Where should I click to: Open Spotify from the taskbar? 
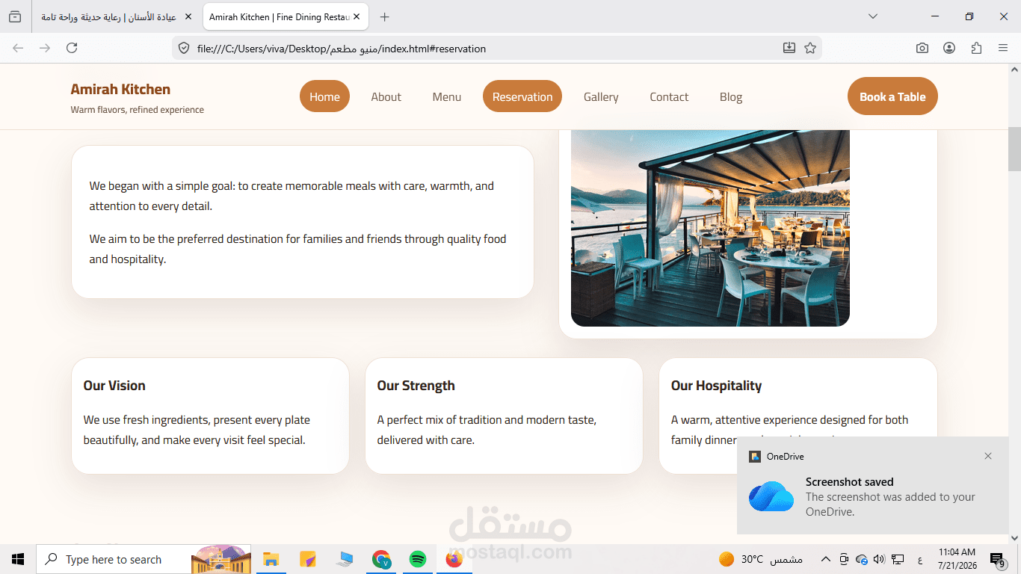pos(418,559)
